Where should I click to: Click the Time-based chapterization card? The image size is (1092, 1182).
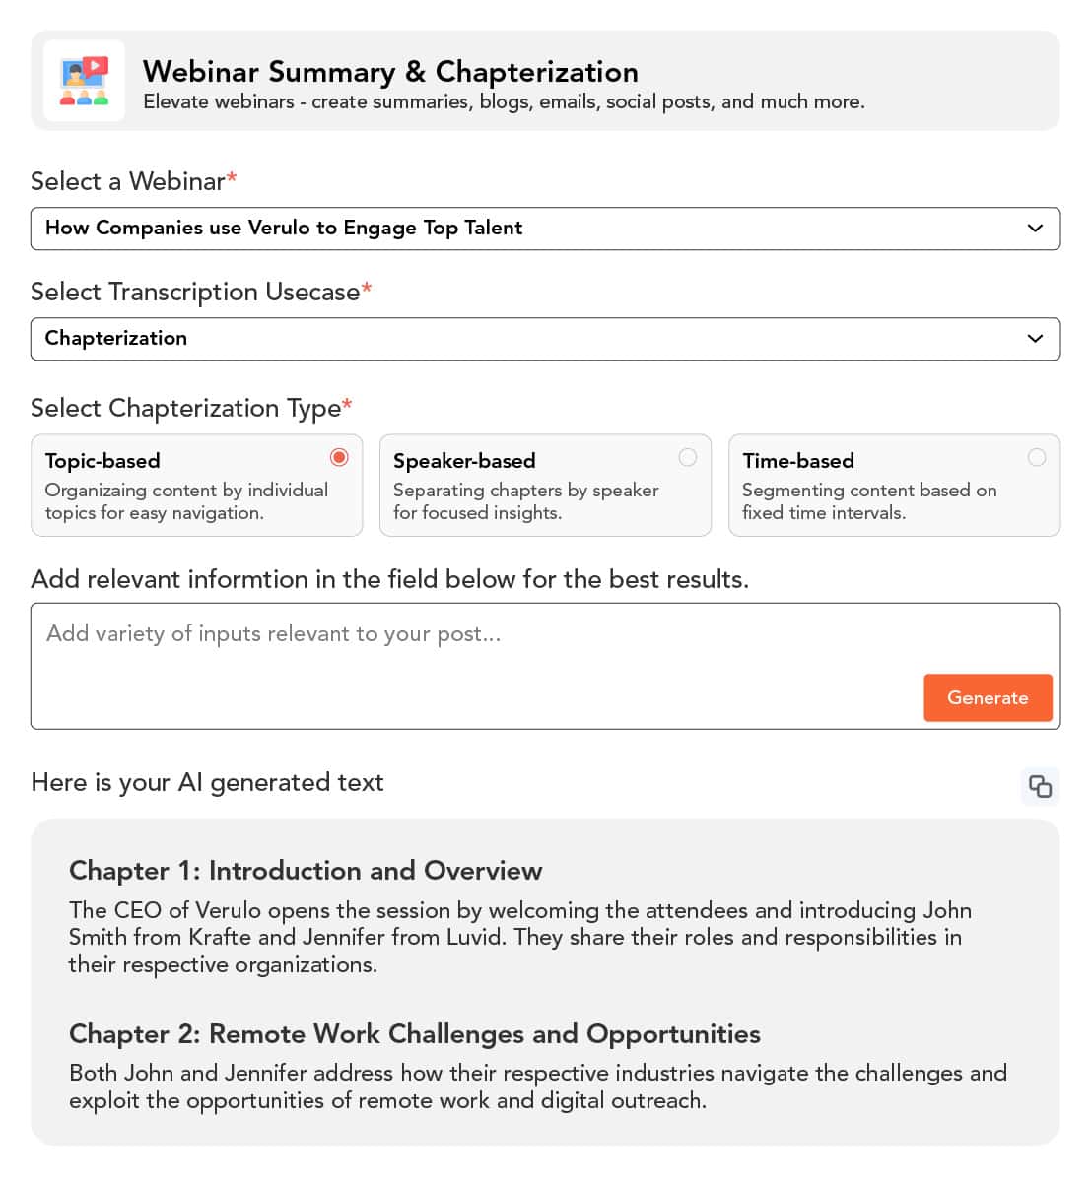coord(894,486)
